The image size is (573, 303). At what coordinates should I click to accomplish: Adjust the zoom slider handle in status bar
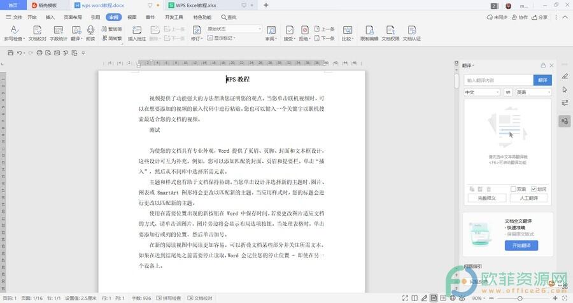click(x=520, y=299)
